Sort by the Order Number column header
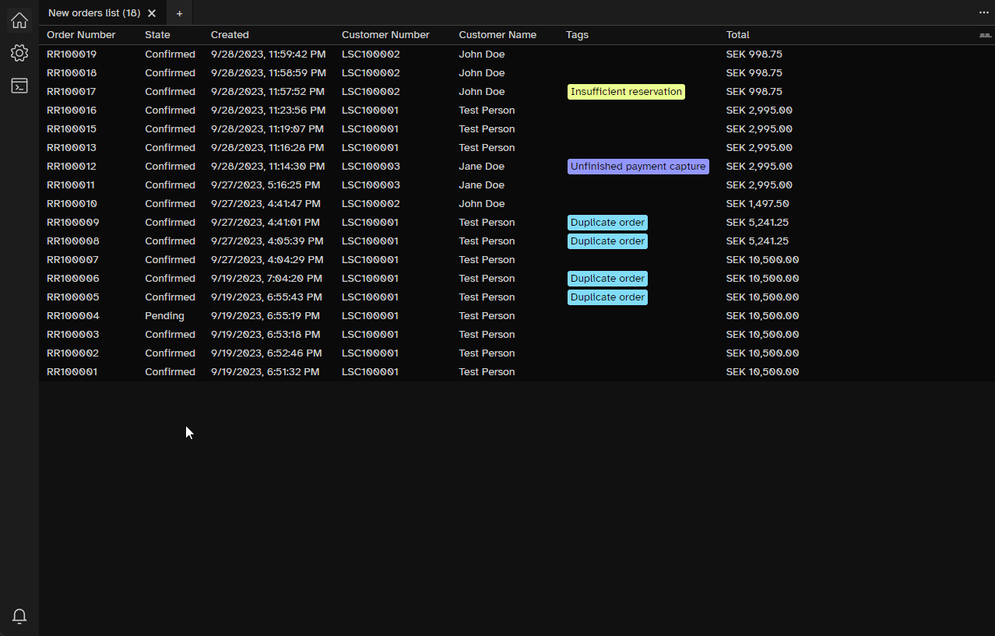This screenshot has width=995, height=636. (81, 34)
